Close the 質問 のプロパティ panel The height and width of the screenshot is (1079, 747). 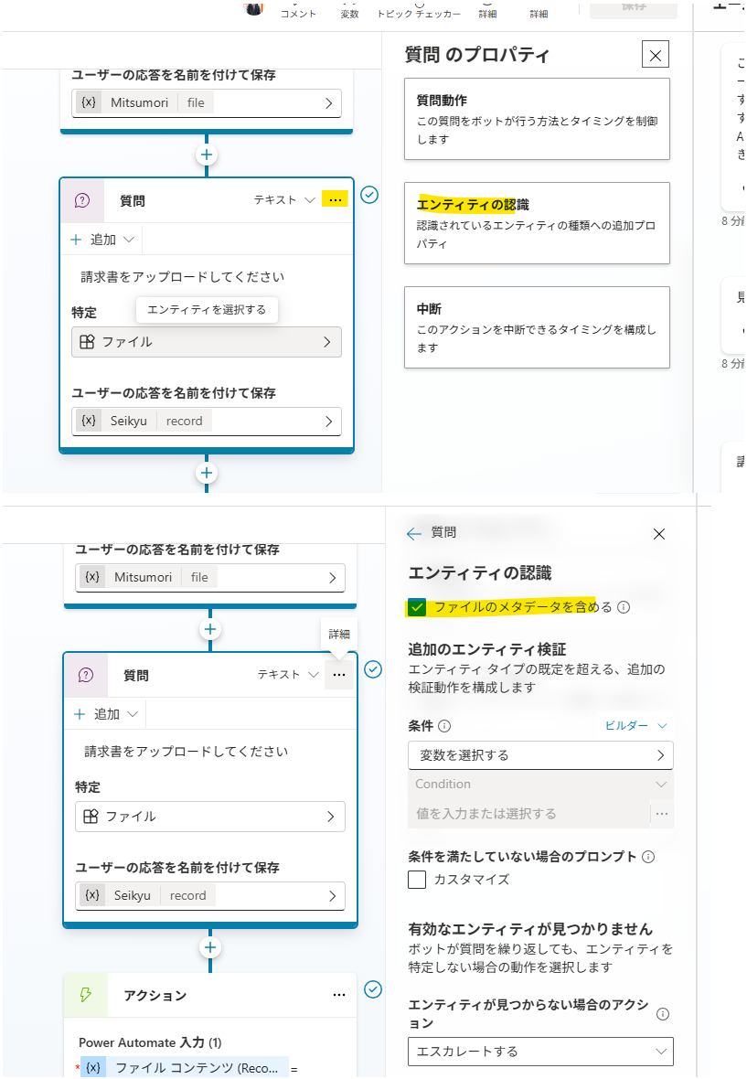(655, 54)
